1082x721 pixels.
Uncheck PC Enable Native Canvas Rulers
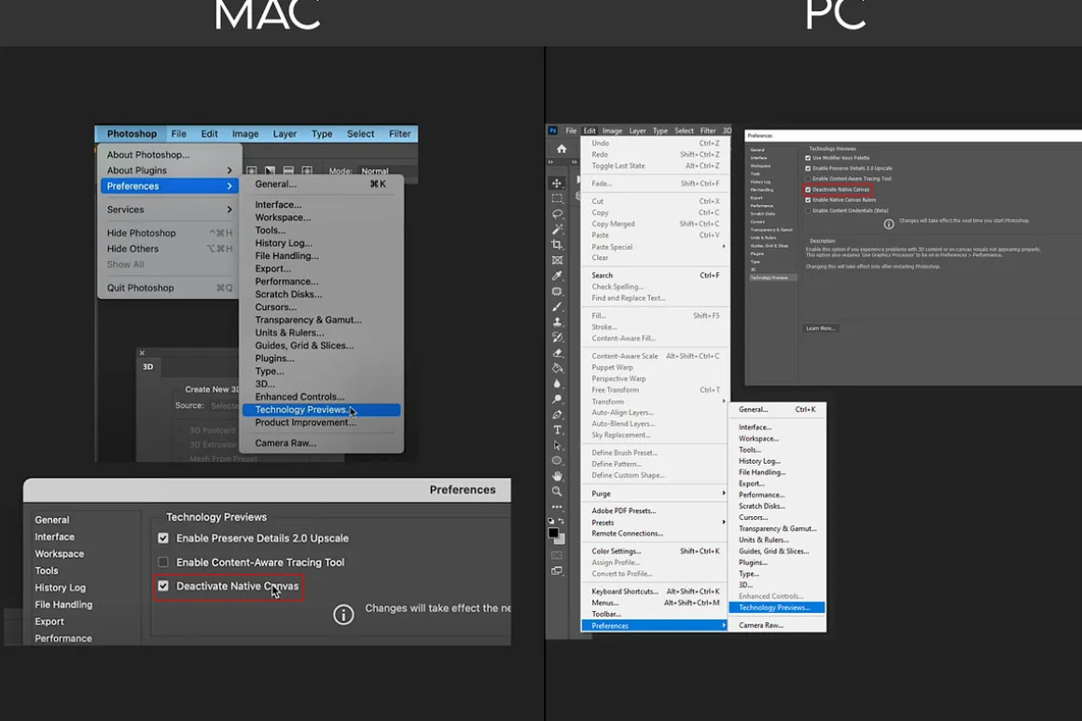click(808, 200)
